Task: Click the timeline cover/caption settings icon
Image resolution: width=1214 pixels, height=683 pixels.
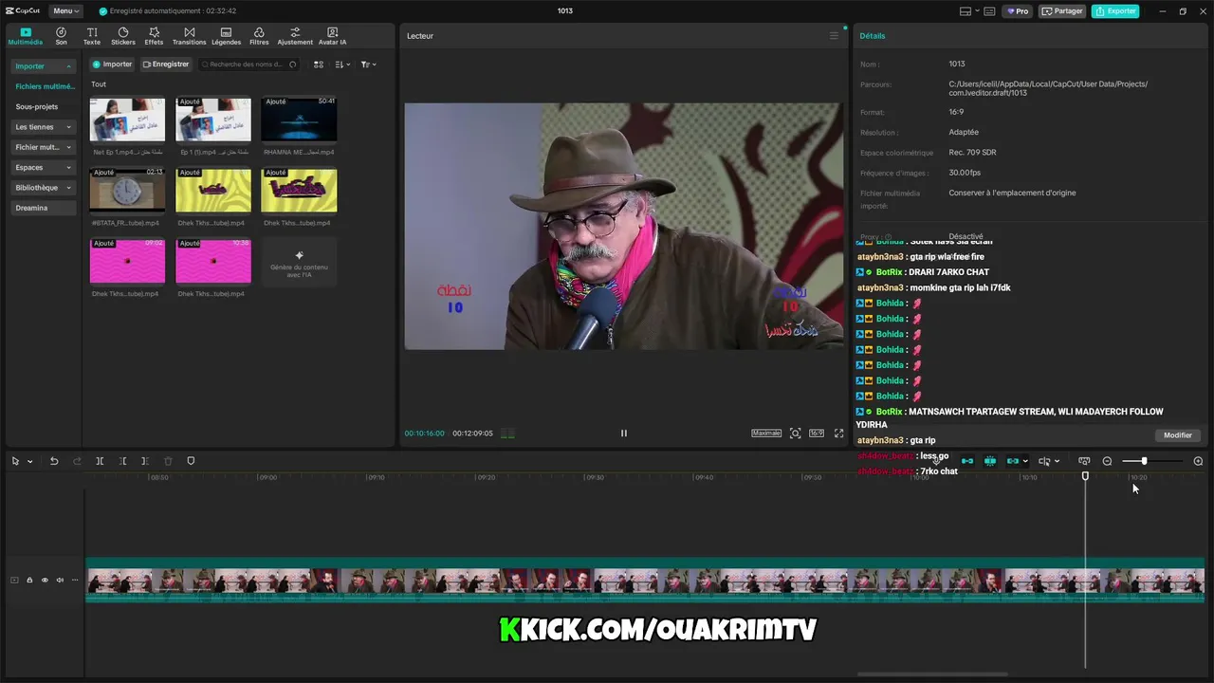Action: pyautogui.click(x=1084, y=462)
